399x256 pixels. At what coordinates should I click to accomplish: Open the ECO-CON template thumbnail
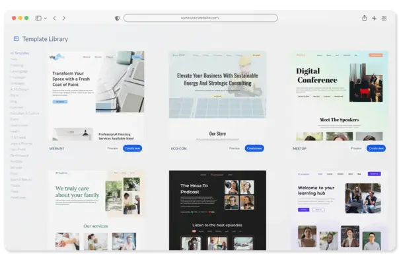[217, 96]
